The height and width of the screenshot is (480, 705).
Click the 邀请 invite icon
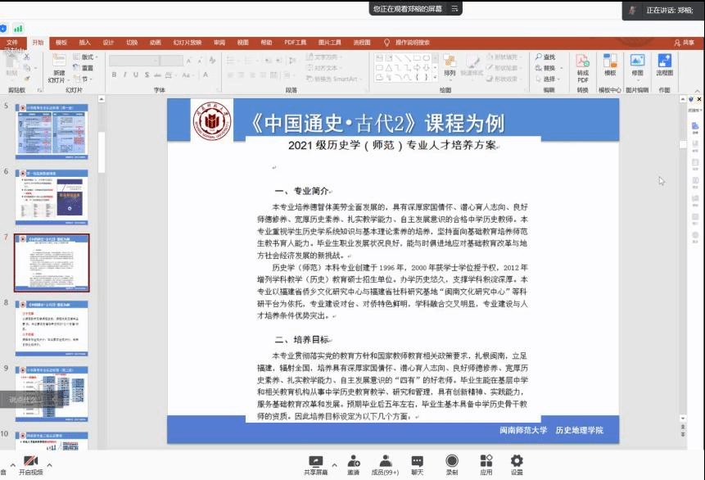coord(353,464)
